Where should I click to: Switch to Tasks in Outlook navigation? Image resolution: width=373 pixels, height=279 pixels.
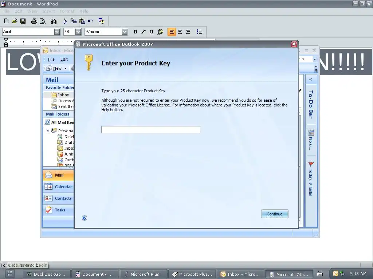point(59,210)
